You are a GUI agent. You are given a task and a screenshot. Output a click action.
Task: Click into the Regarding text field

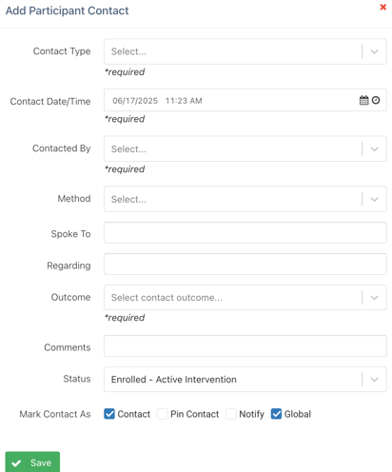[x=245, y=264]
